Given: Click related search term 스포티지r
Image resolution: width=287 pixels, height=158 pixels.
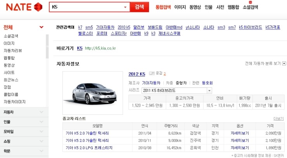Looking at the screenshot, I should pyautogui.click(x=119, y=34).
